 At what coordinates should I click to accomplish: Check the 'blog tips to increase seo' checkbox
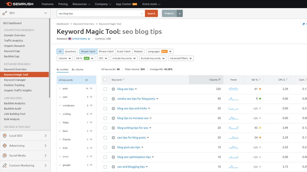(x=105, y=118)
